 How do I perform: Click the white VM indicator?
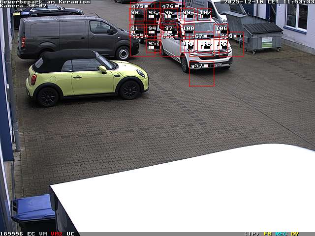[x=43, y=234]
